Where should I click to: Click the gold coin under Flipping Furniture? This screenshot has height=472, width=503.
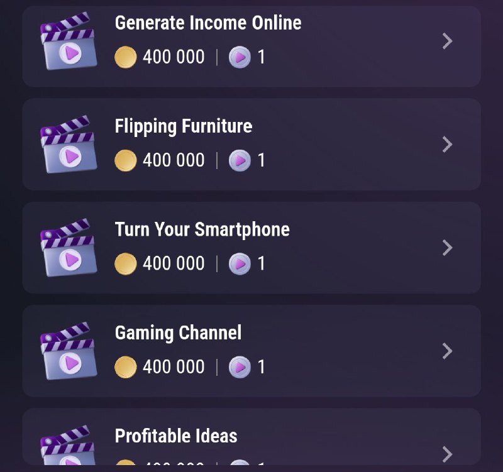click(x=125, y=160)
